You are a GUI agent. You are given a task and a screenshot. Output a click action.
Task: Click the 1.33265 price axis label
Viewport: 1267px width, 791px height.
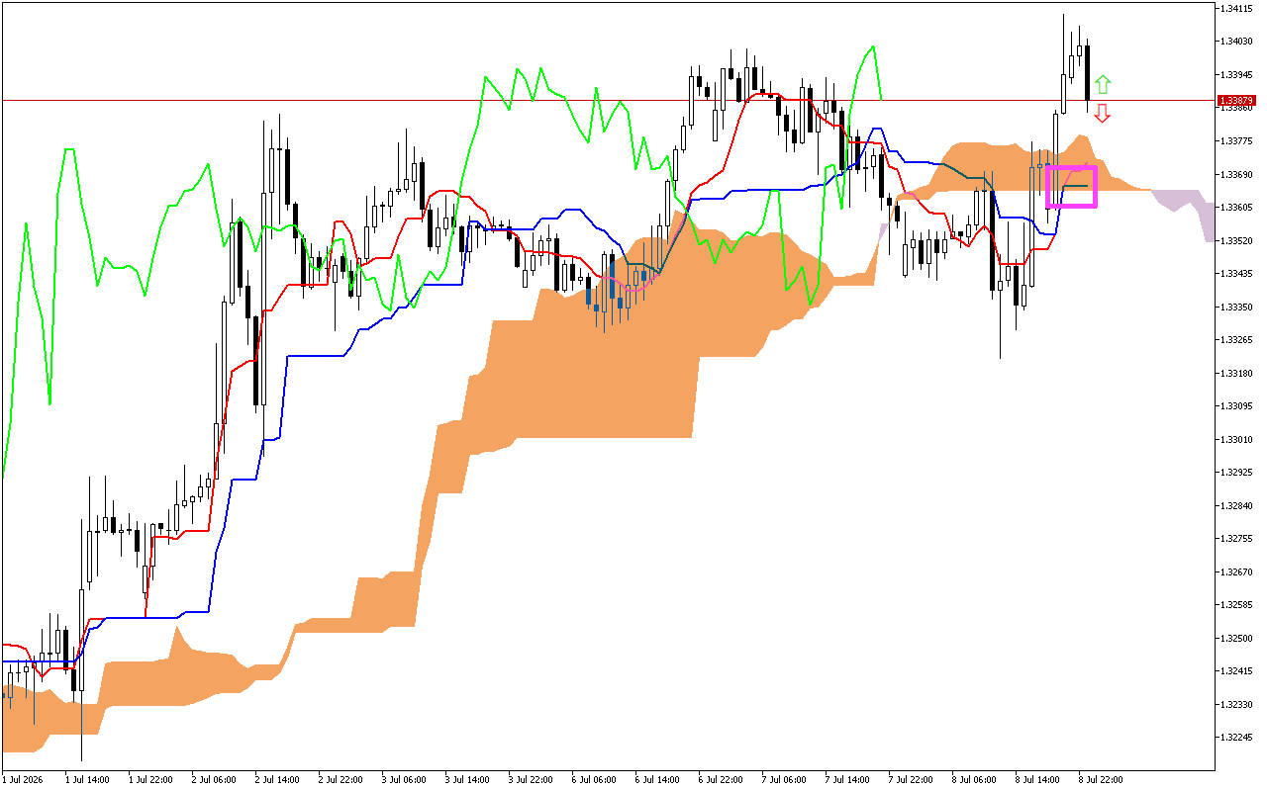coord(1237,340)
